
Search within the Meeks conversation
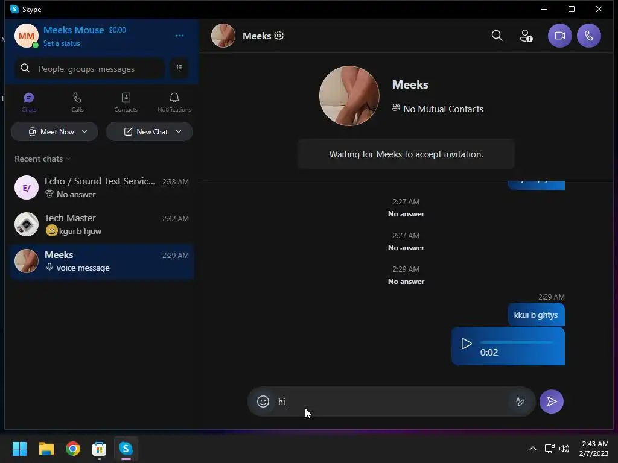point(497,36)
